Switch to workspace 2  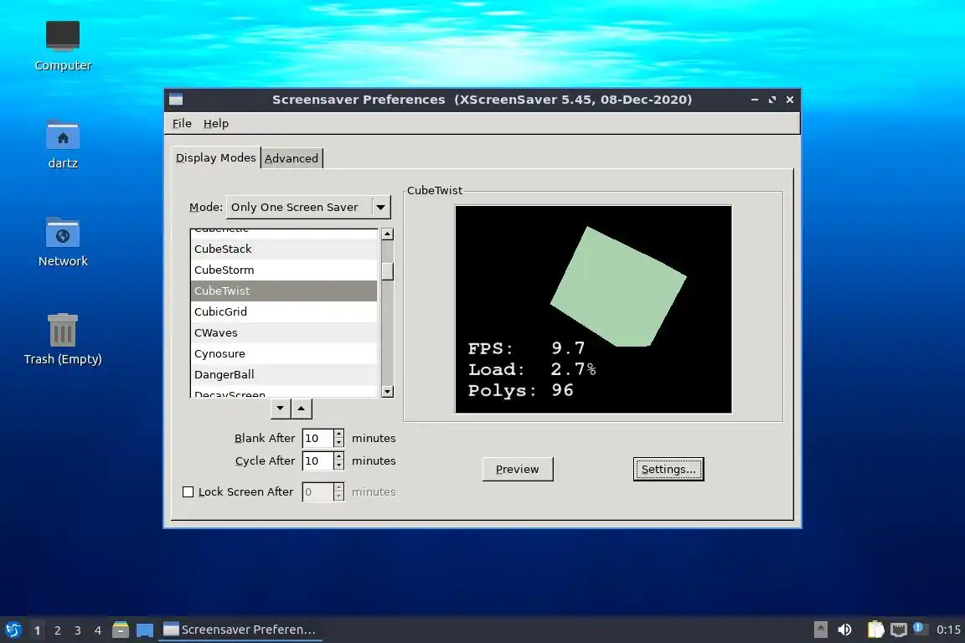pyautogui.click(x=57, y=630)
